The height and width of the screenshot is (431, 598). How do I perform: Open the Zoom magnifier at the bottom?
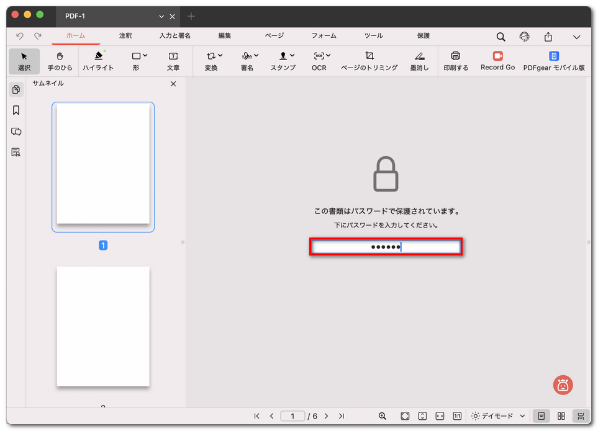[x=383, y=416]
